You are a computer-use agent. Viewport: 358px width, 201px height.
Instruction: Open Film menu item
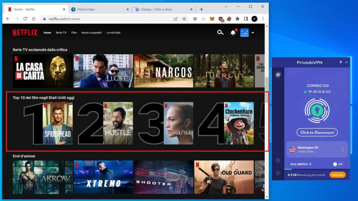(x=74, y=32)
